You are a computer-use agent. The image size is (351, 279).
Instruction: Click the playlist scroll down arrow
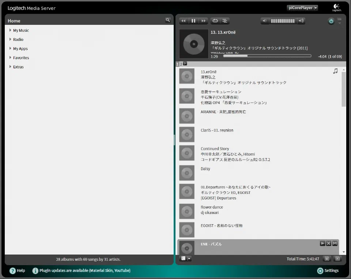[344, 252]
